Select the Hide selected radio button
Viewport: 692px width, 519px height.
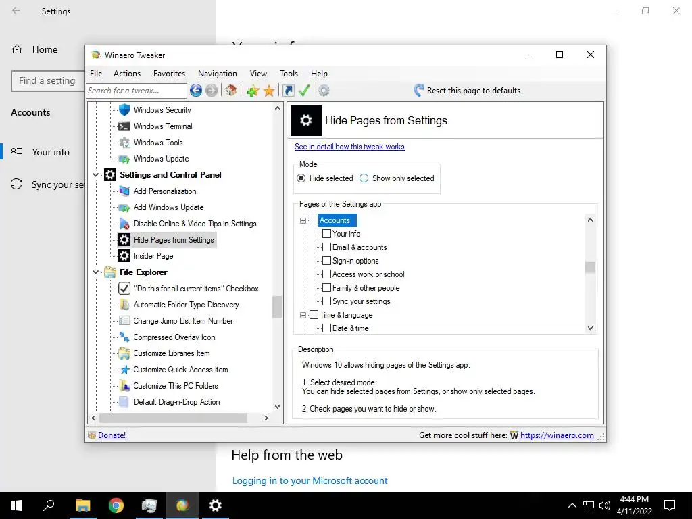point(301,178)
